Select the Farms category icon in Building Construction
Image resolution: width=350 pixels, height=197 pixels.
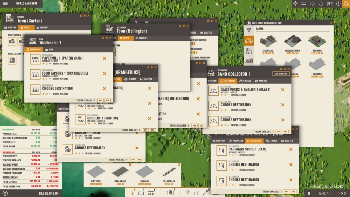(249, 40)
